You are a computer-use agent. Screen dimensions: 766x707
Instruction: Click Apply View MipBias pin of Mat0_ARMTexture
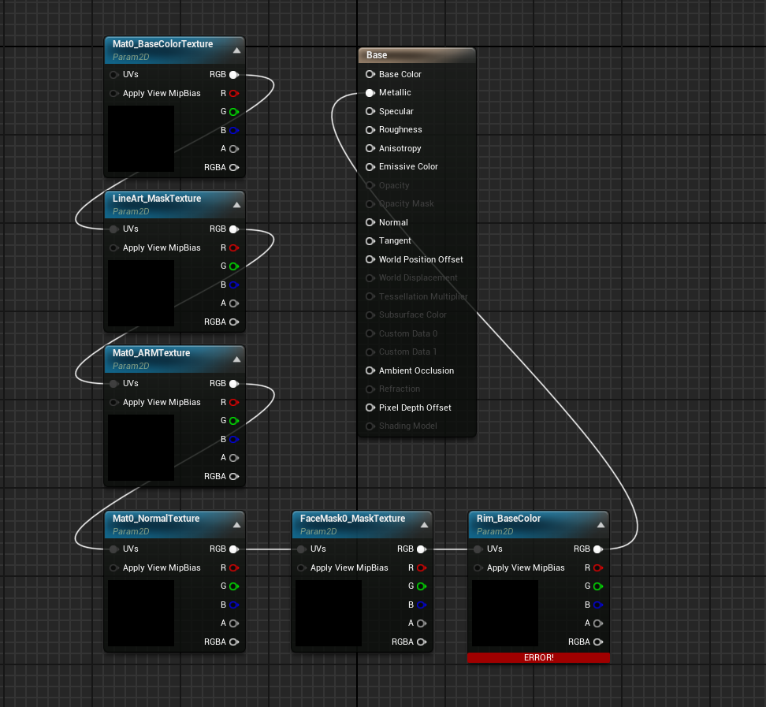click(114, 402)
